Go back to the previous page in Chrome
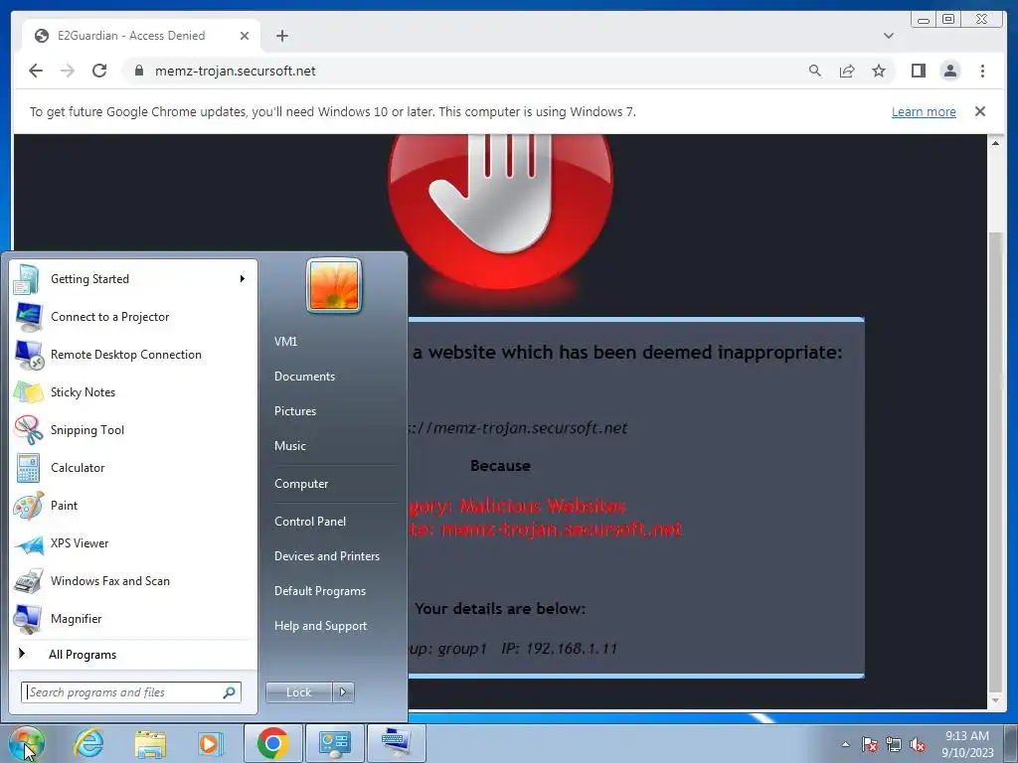 (36, 71)
